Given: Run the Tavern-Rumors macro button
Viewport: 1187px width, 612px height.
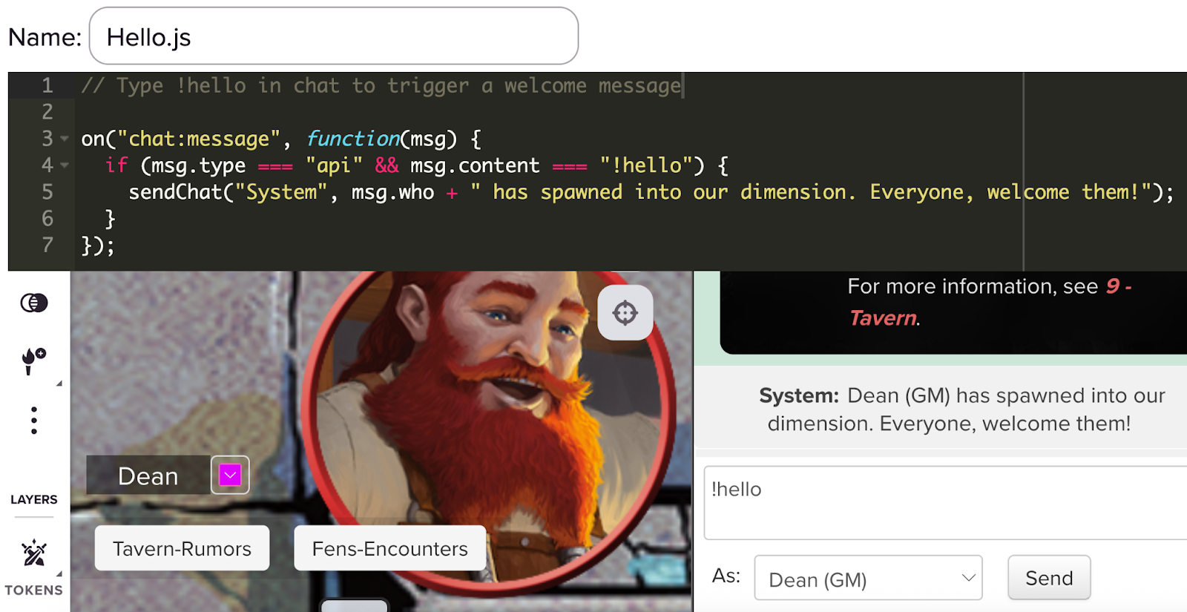Looking at the screenshot, I should [182, 548].
